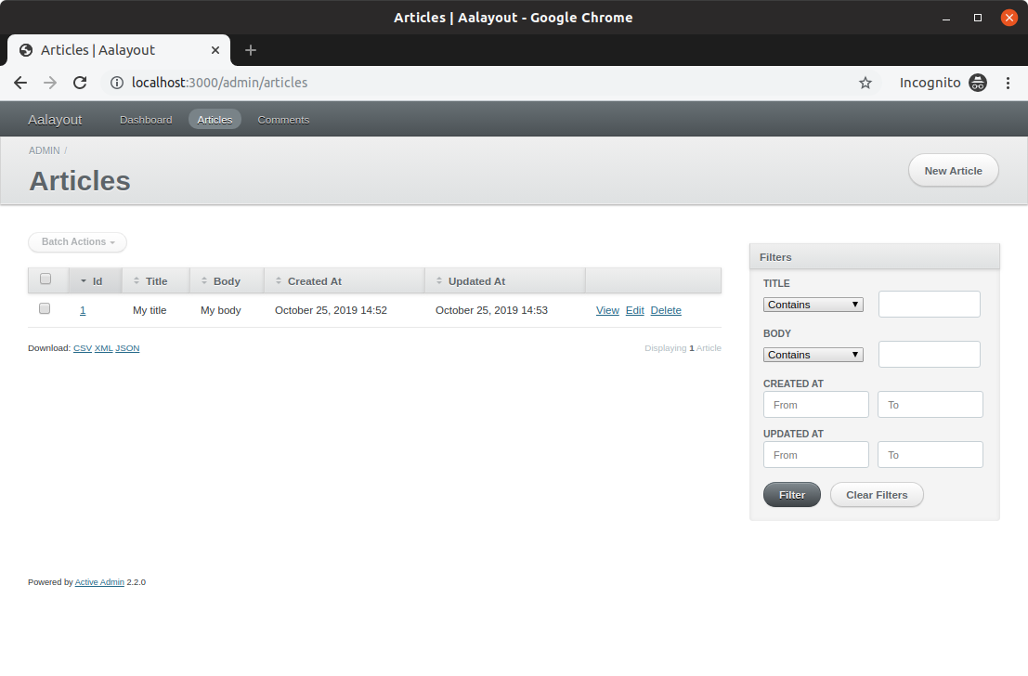Viewport: 1028px width, 676px height.
Task: Check the checkbox for article row 1
Action: [45, 308]
